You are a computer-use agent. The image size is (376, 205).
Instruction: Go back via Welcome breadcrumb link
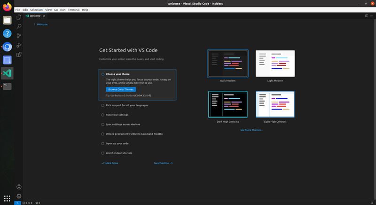40,24
